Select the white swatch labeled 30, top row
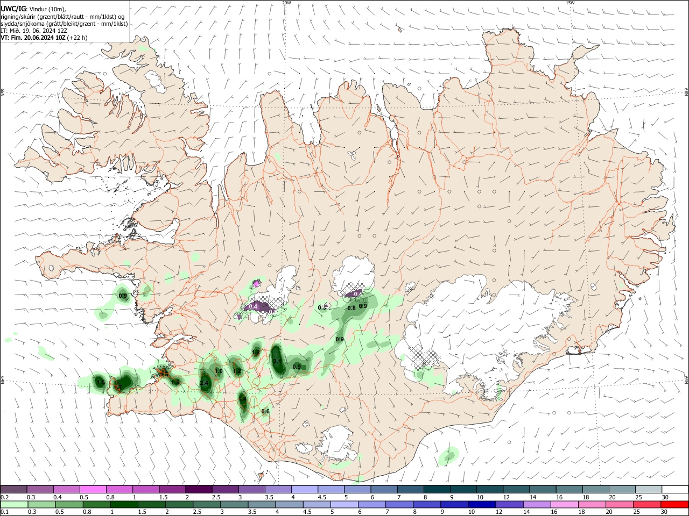 point(674,490)
